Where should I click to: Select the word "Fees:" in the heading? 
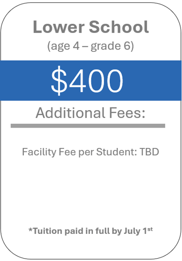pyautogui.click(x=127, y=113)
